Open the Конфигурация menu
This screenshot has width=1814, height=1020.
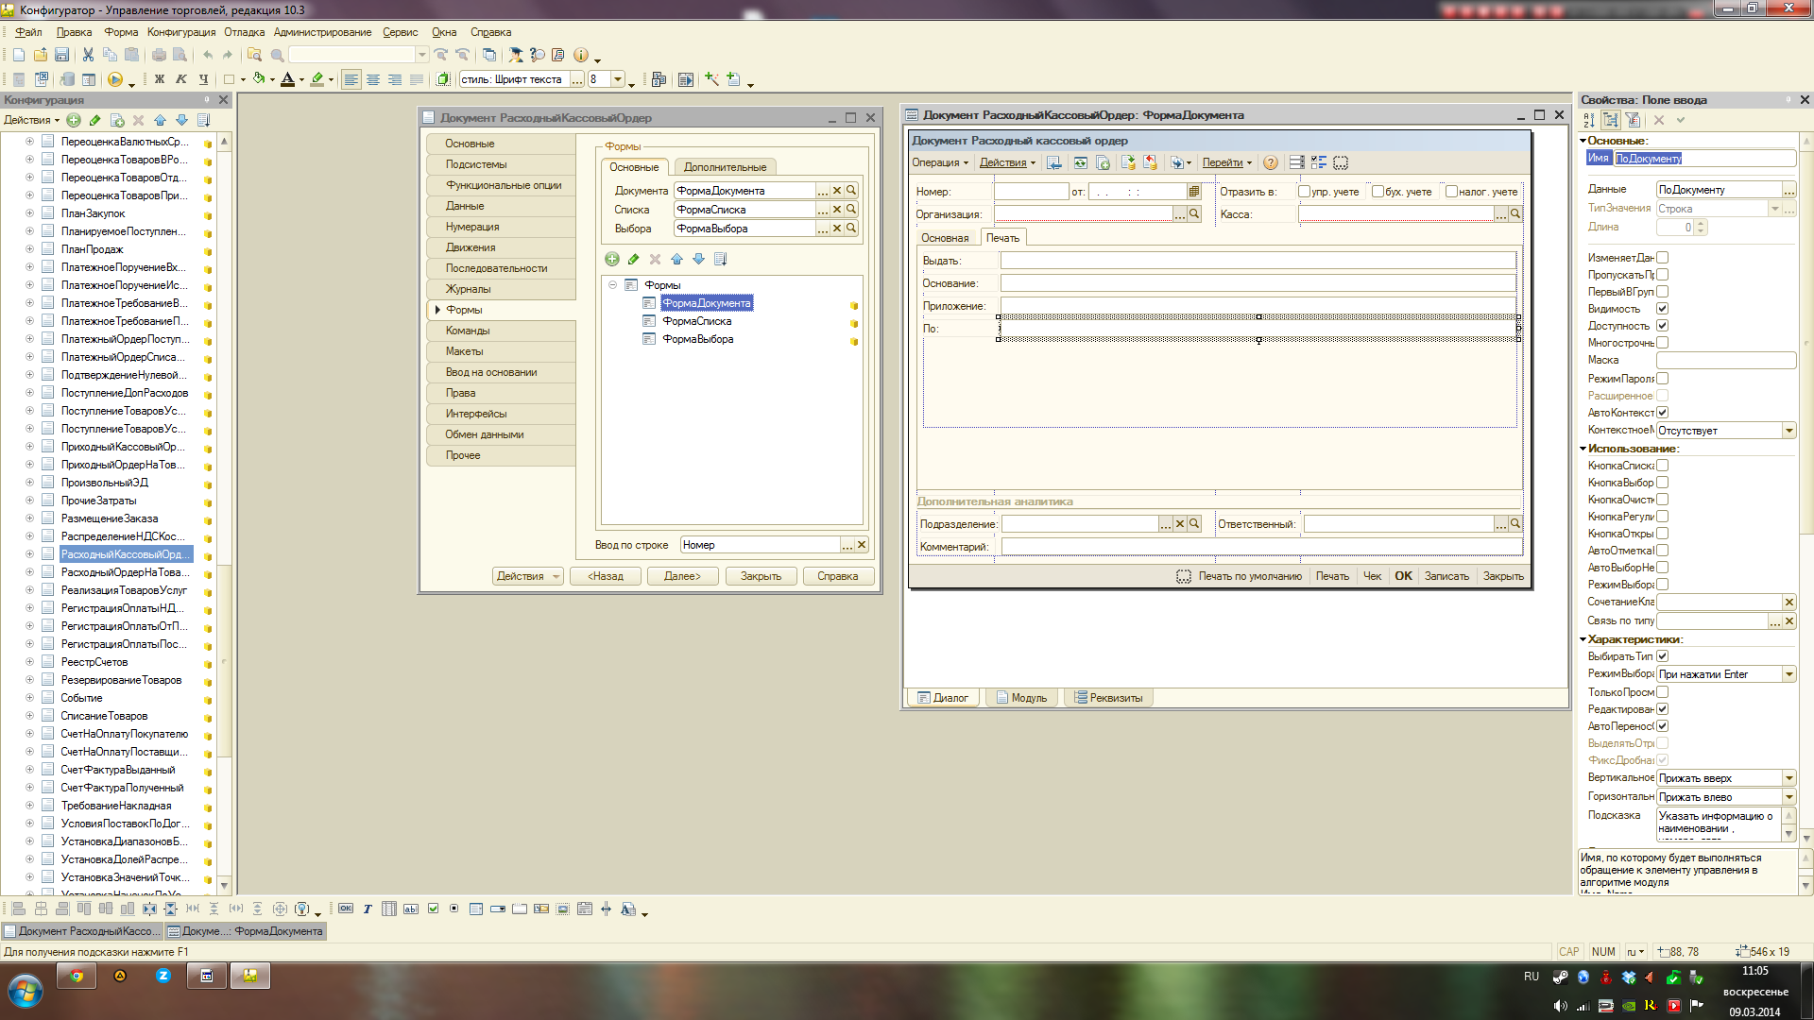(181, 32)
